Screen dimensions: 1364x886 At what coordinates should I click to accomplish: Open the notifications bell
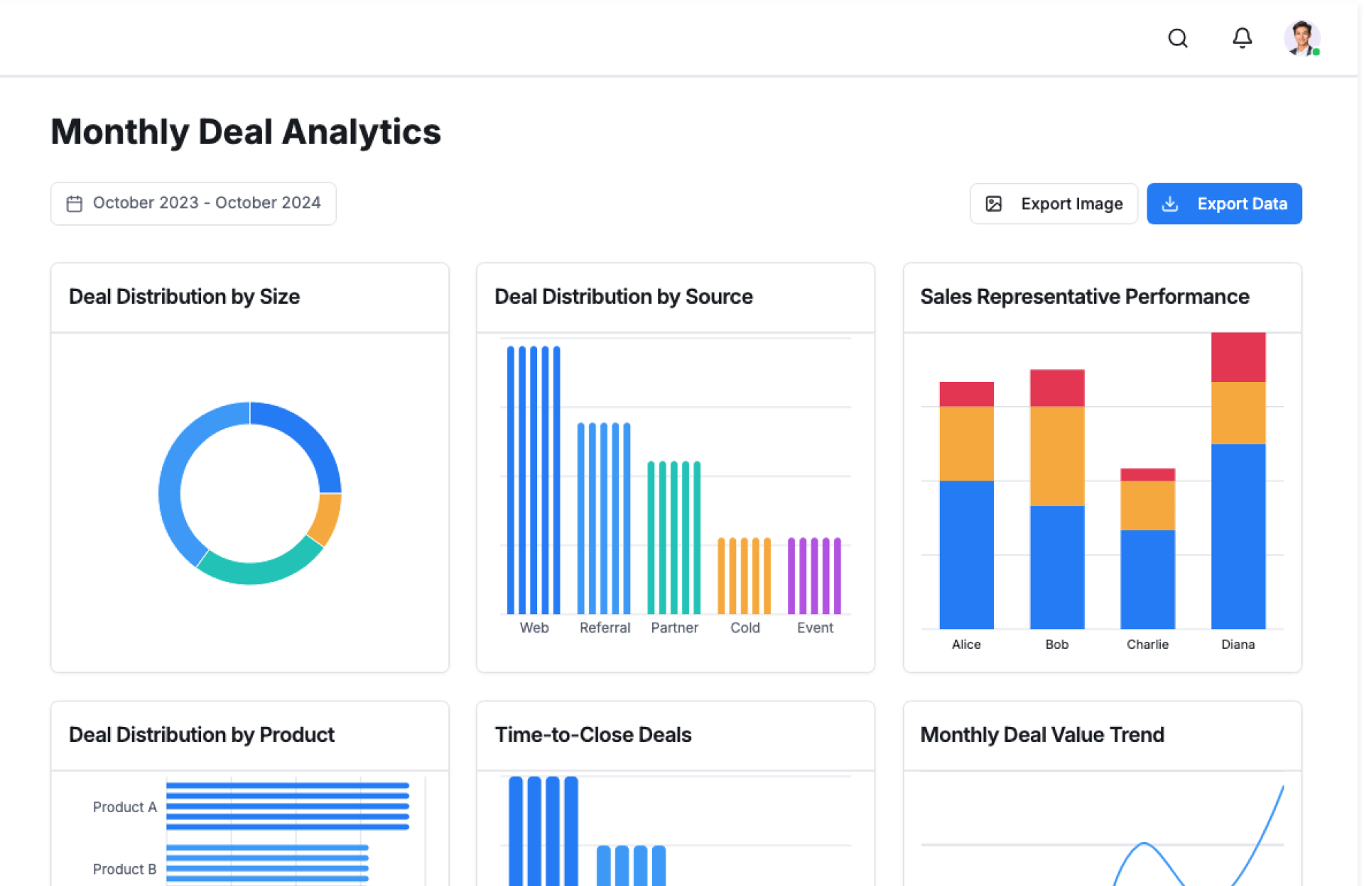[x=1241, y=38]
